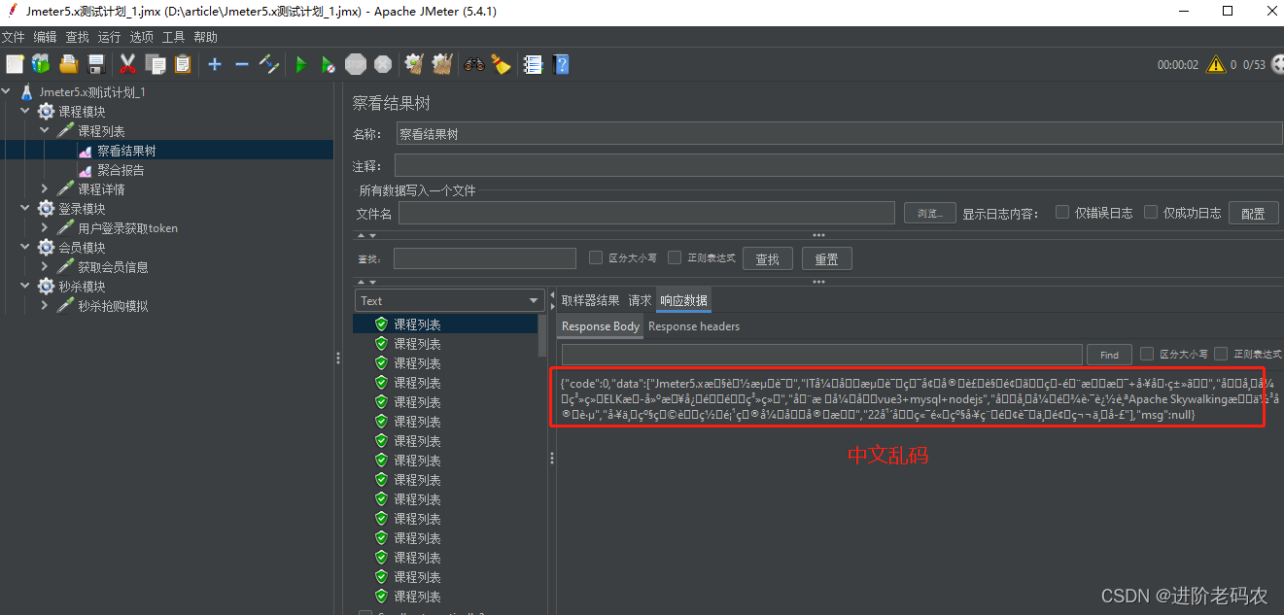The image size is (1284, 615).
Task: Click the 重置 button
Action: (826, 257)
